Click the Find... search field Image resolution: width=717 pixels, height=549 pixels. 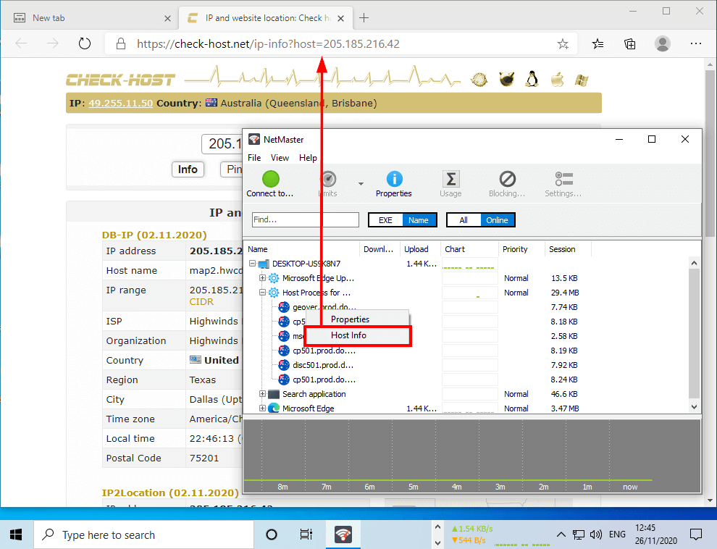(305, 219)
